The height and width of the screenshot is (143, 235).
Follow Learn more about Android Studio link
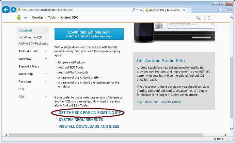(159, 102)
